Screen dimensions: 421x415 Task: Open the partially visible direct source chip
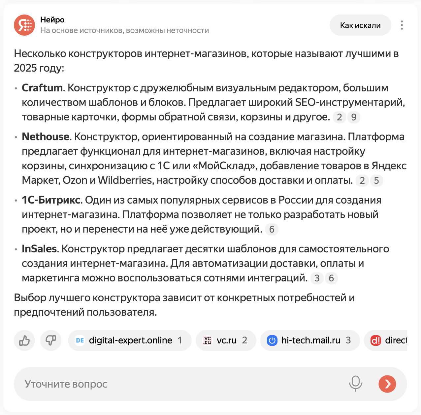click(x=386, y=340)
